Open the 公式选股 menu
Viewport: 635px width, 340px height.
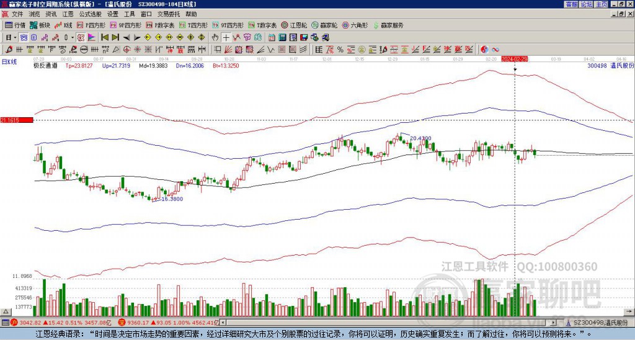(91, 14)
